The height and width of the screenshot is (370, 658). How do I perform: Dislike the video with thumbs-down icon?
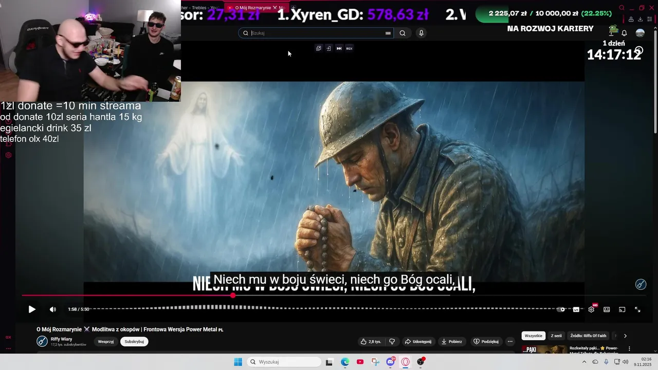pos(392,342)
